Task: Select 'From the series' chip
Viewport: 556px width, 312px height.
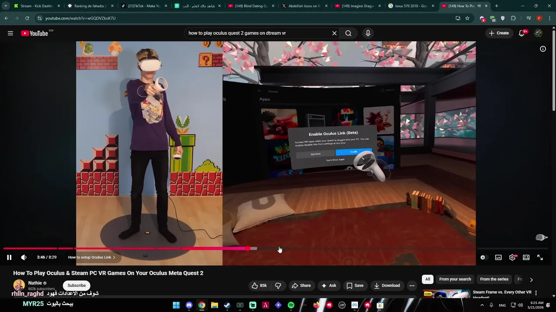Action: coord(494,279)
